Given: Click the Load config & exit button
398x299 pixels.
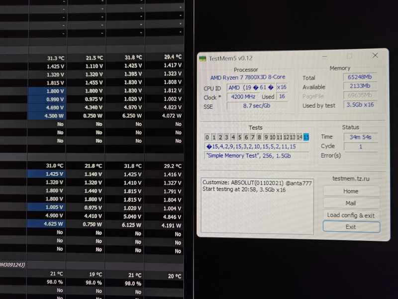Looking at the screenshot, I should coord(351,215).
